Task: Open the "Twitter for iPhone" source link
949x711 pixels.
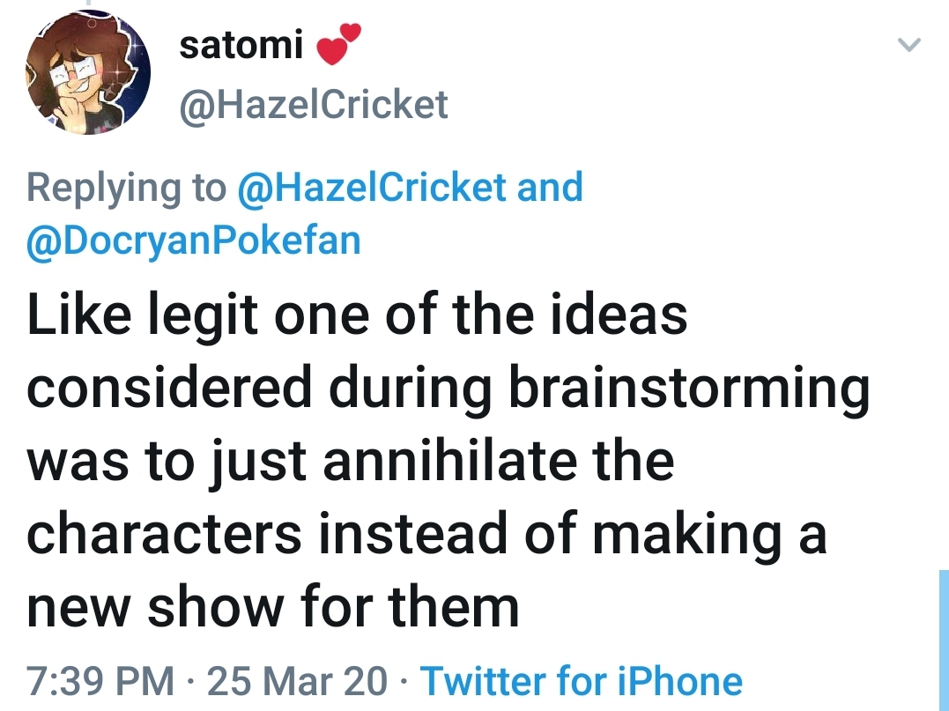Action: pyautogui.click(x=582, y=680)
